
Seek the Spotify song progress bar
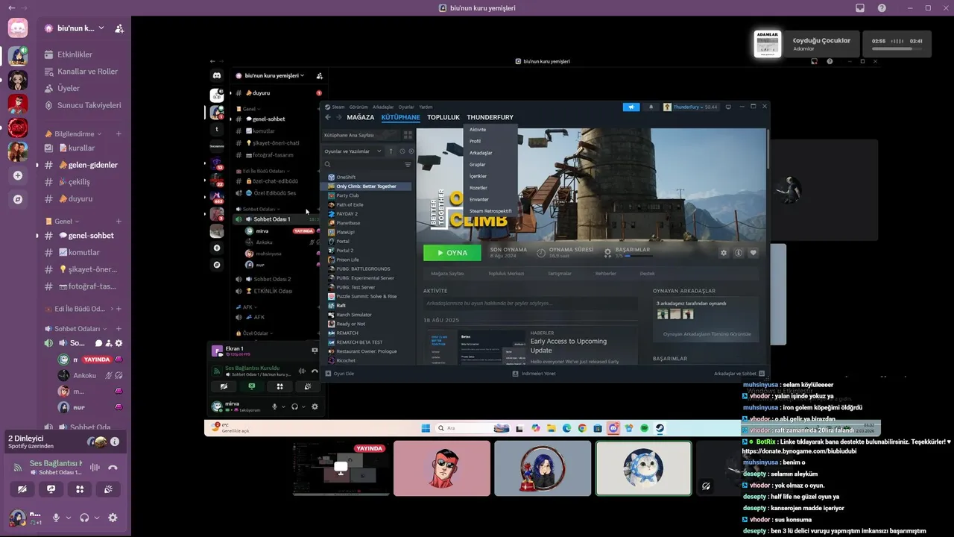pos(897,49)
